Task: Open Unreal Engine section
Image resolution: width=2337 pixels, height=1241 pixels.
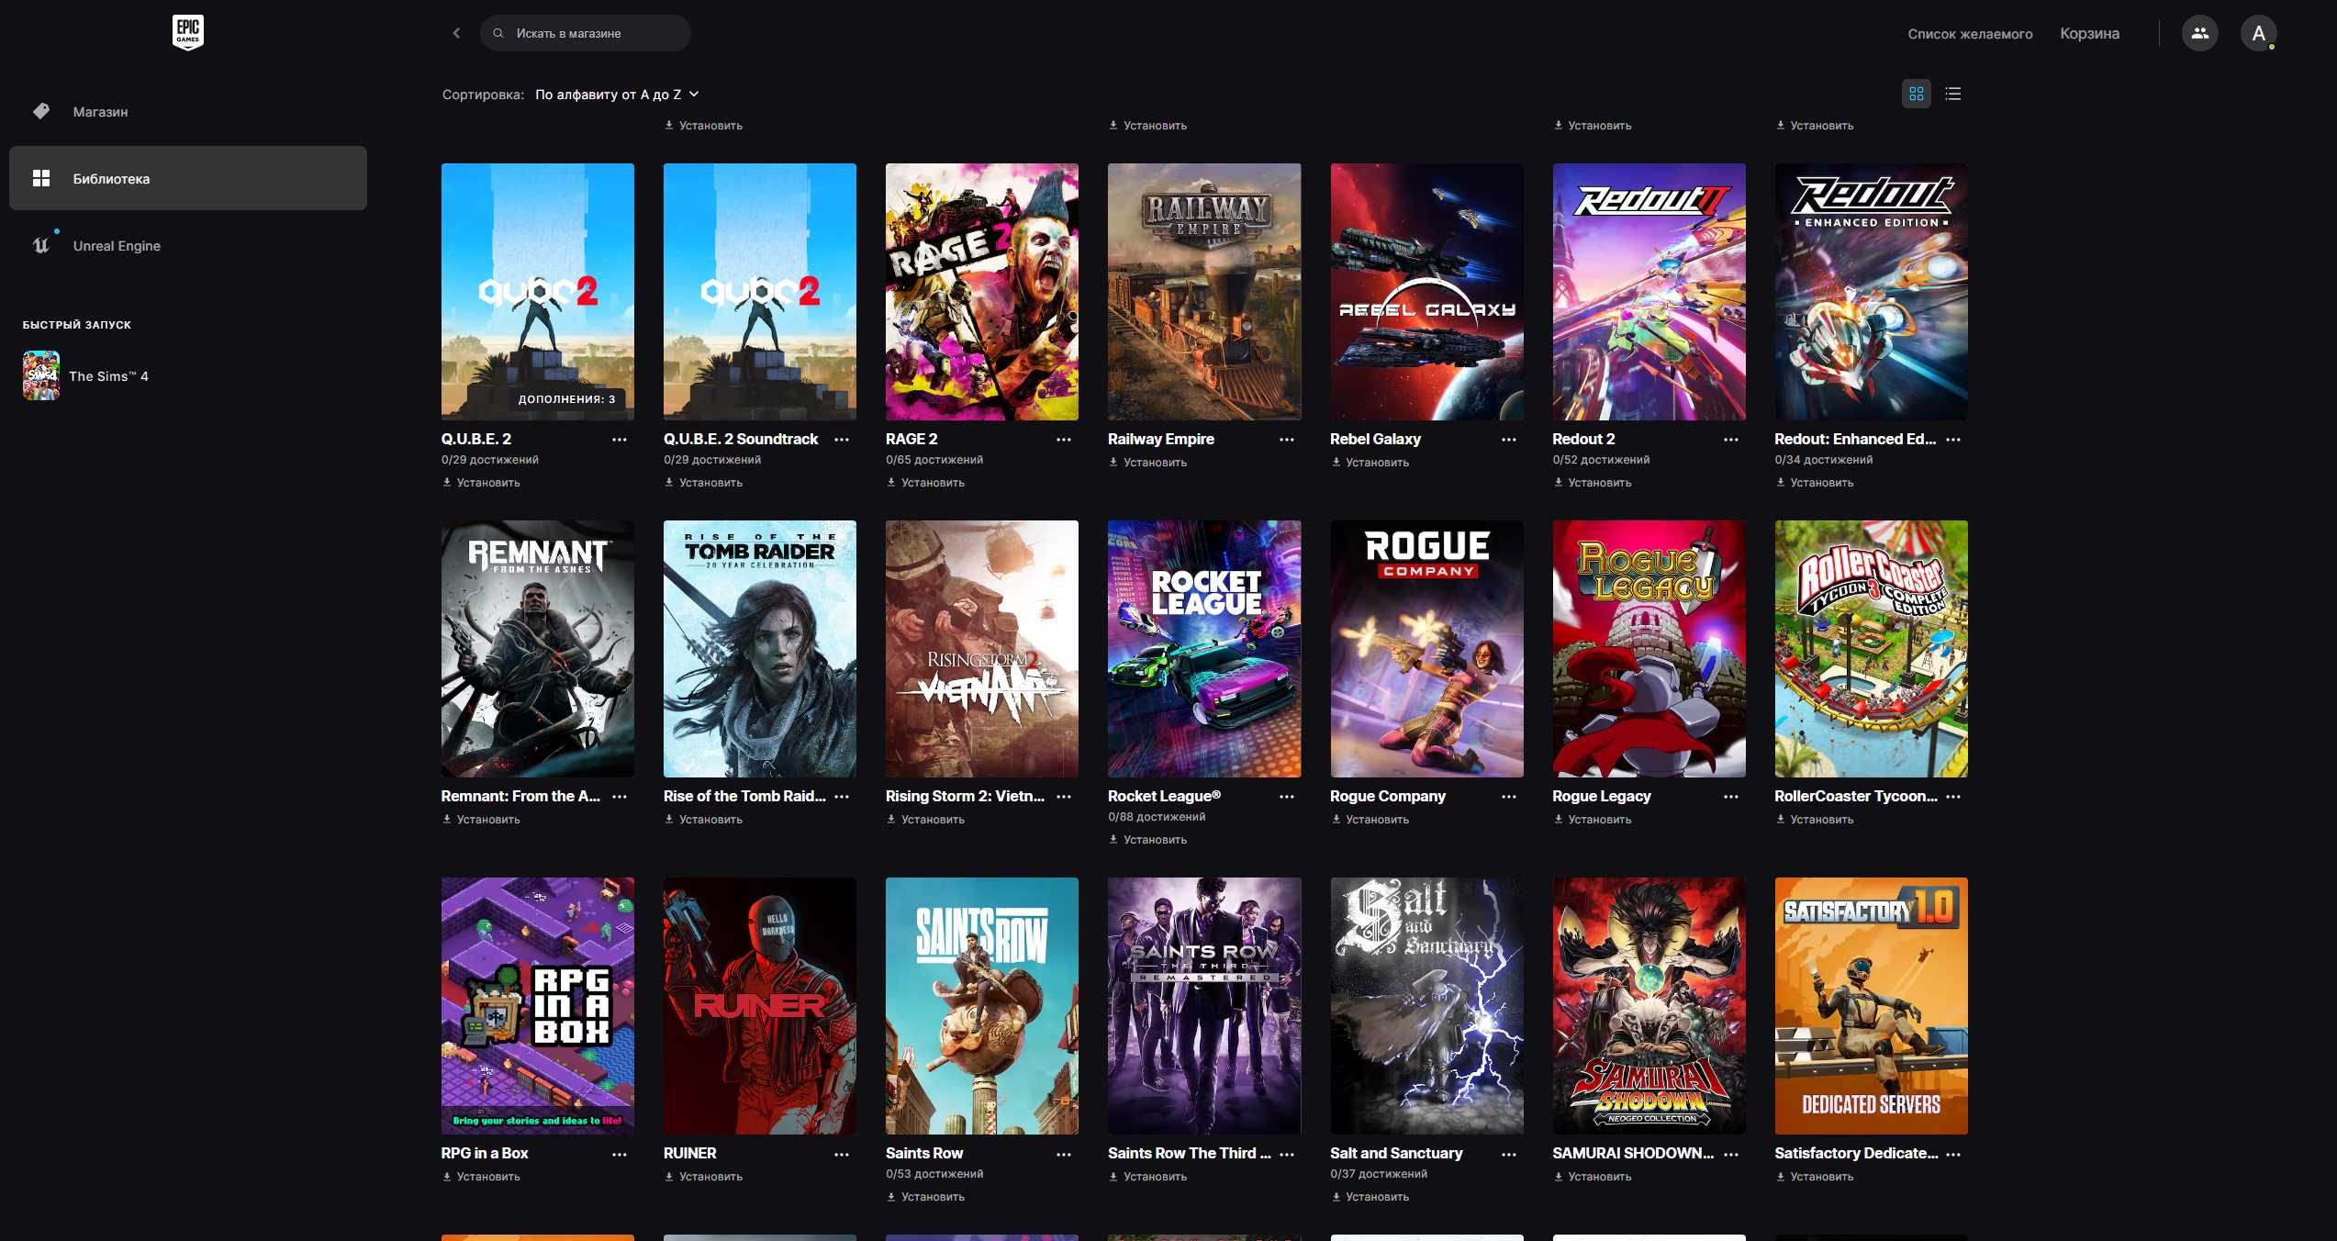Action: pos(188,245)
